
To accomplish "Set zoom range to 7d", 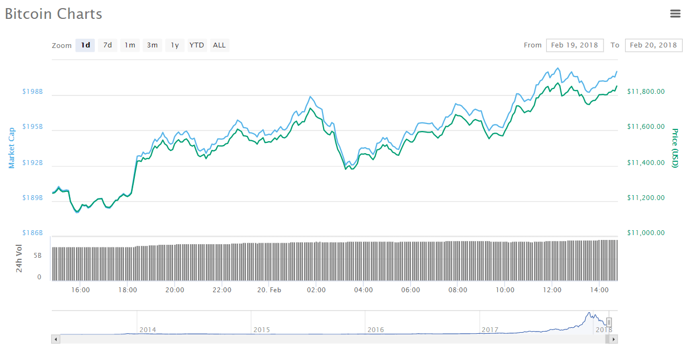I will click(x=108, y=45).
